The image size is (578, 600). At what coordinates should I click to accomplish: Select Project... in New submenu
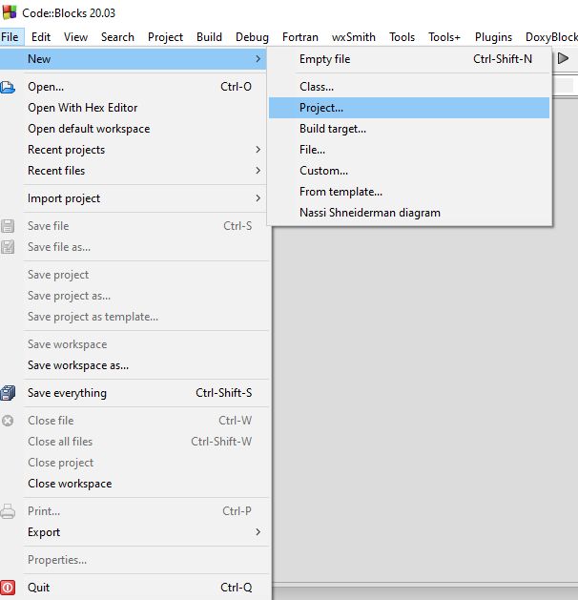point(409,108)
